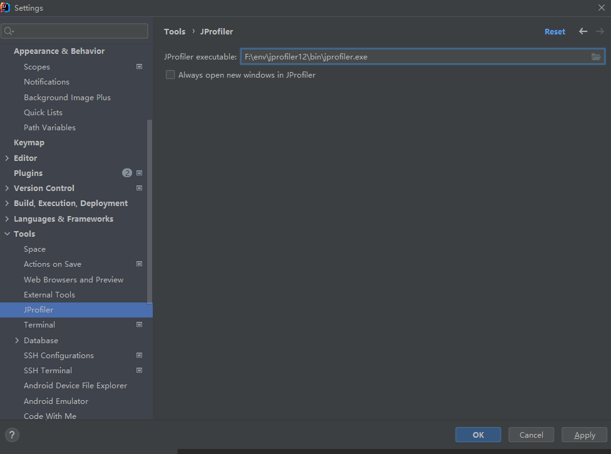Screen dimensions: 611x454
Task: Open Quick Lists settings
Action: point(43,113)
